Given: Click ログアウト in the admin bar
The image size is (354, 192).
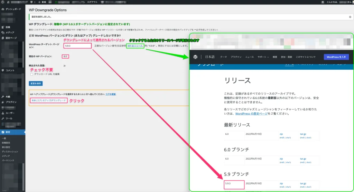Looking at the screenshot, I should (x=92, y=2).
